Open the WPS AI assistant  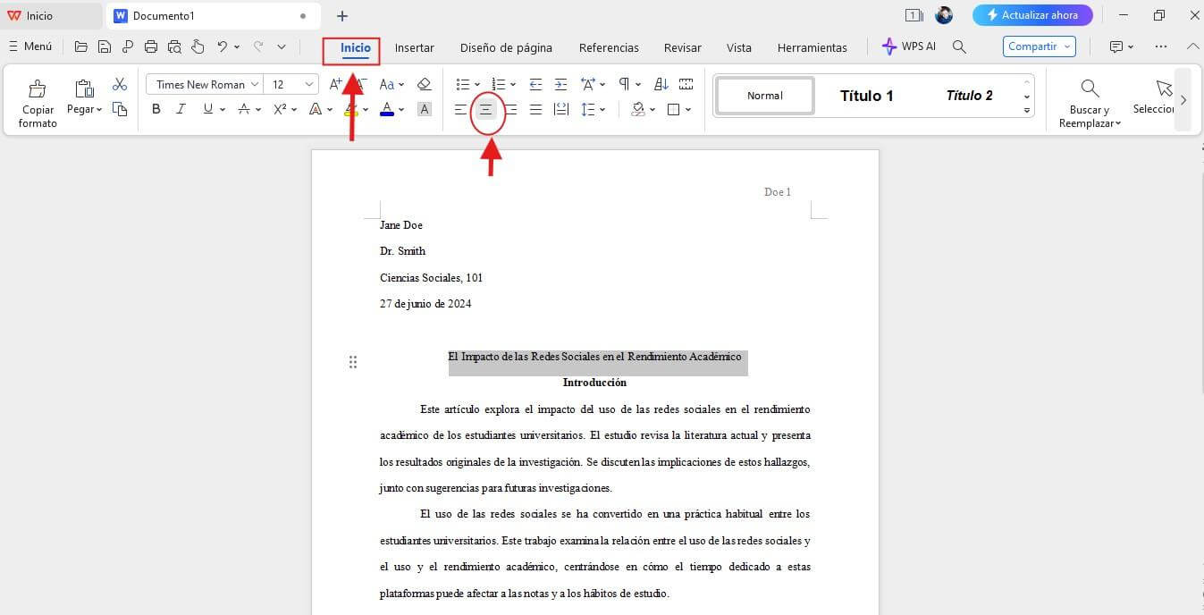coord(908,46)
